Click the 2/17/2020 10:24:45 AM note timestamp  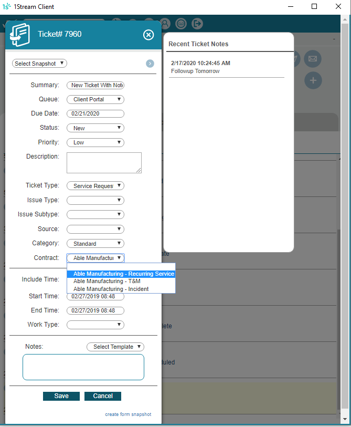coord(200,63)
